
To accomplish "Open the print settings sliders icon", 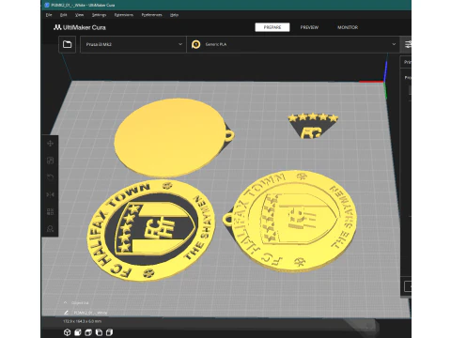I will (x=408, y=44).
